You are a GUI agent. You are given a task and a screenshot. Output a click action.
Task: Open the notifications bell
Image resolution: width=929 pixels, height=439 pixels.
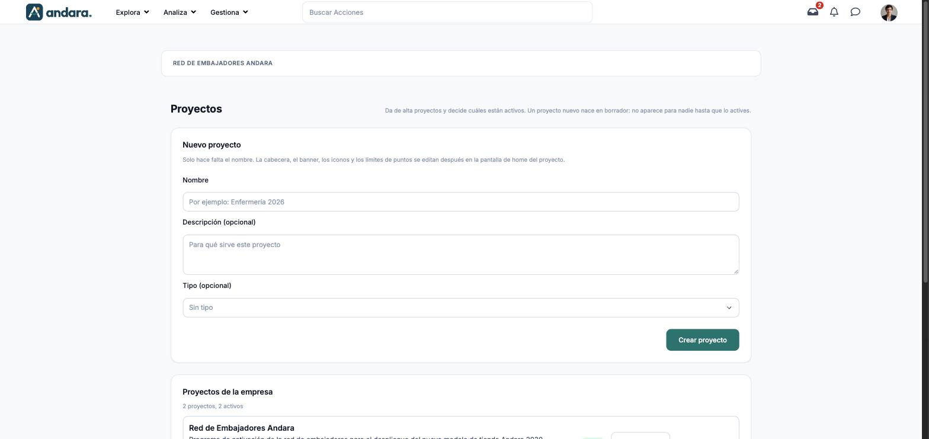coord(834,12)
